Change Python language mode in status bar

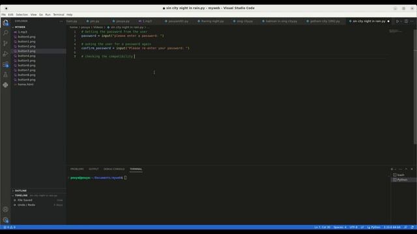375,227
